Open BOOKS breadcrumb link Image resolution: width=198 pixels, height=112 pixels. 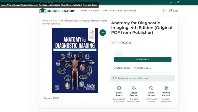(x=54, y=21)
